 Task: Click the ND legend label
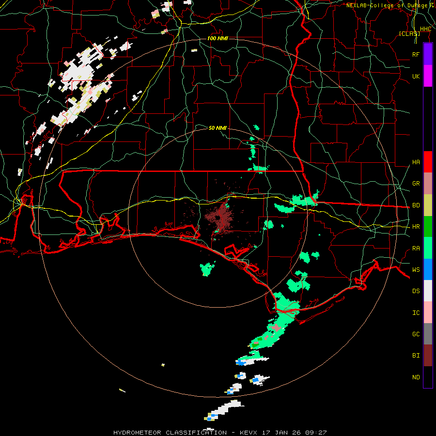coord(416,377)
